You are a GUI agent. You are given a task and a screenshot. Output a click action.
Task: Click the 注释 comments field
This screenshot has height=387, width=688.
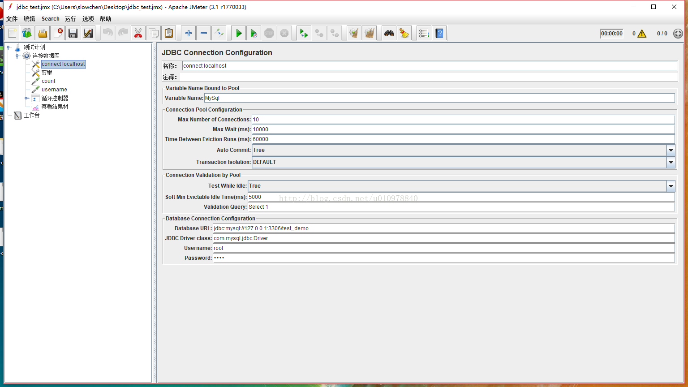429,77
